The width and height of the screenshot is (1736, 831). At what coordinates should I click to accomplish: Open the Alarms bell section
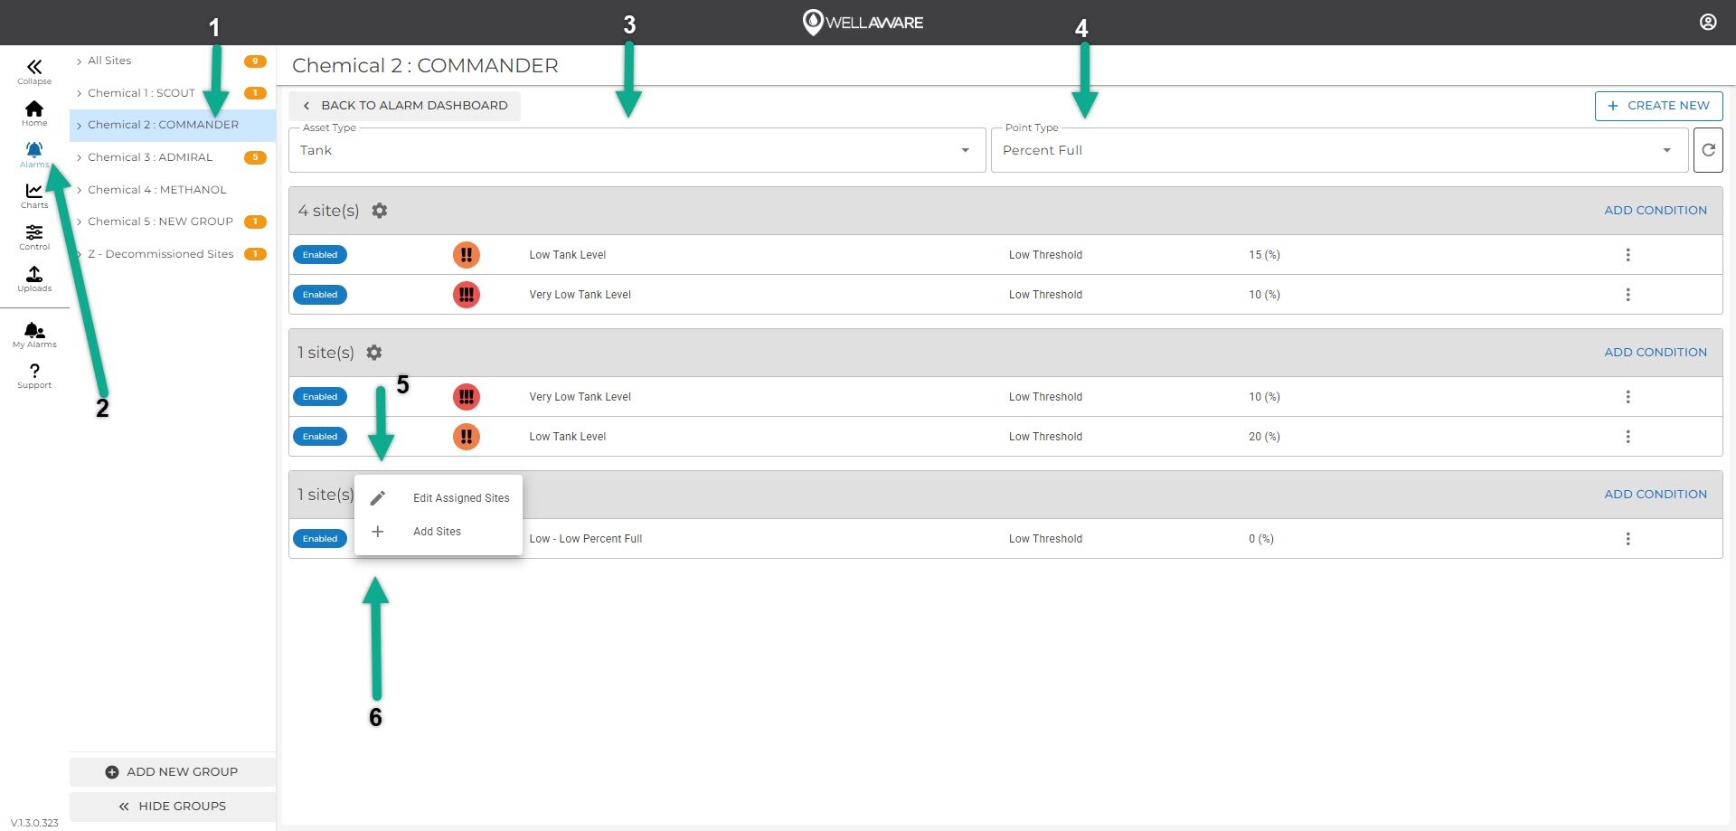point(34,154)
